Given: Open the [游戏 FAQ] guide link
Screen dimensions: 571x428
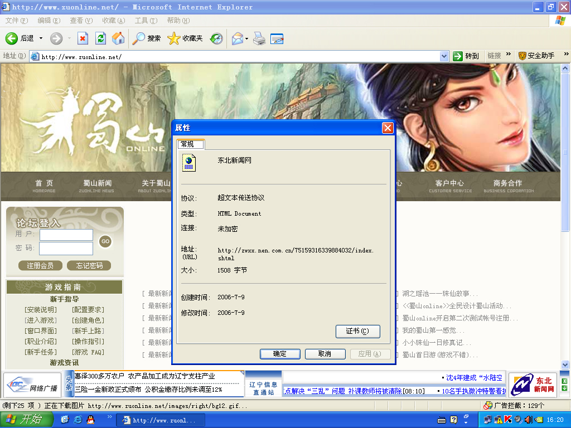Looking at the screenshot, I should click(88, 352).
